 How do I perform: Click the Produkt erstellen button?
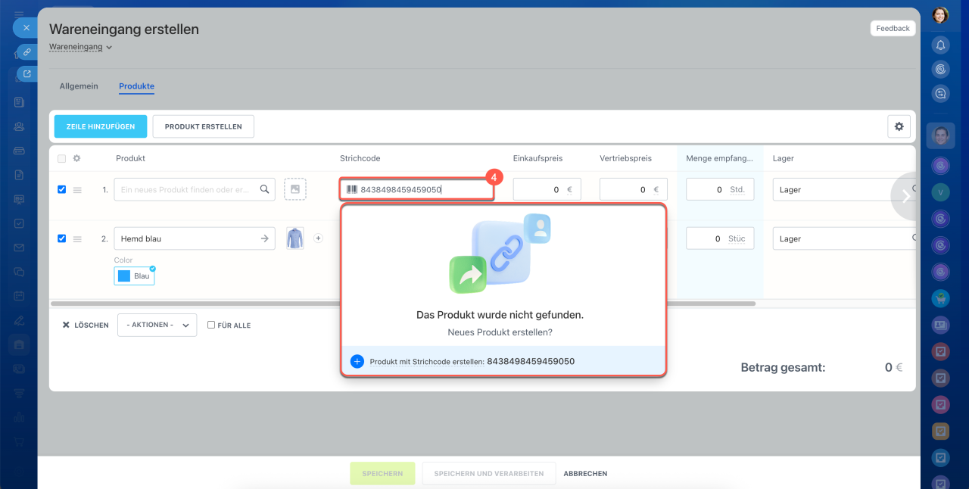tap(203, 126)
